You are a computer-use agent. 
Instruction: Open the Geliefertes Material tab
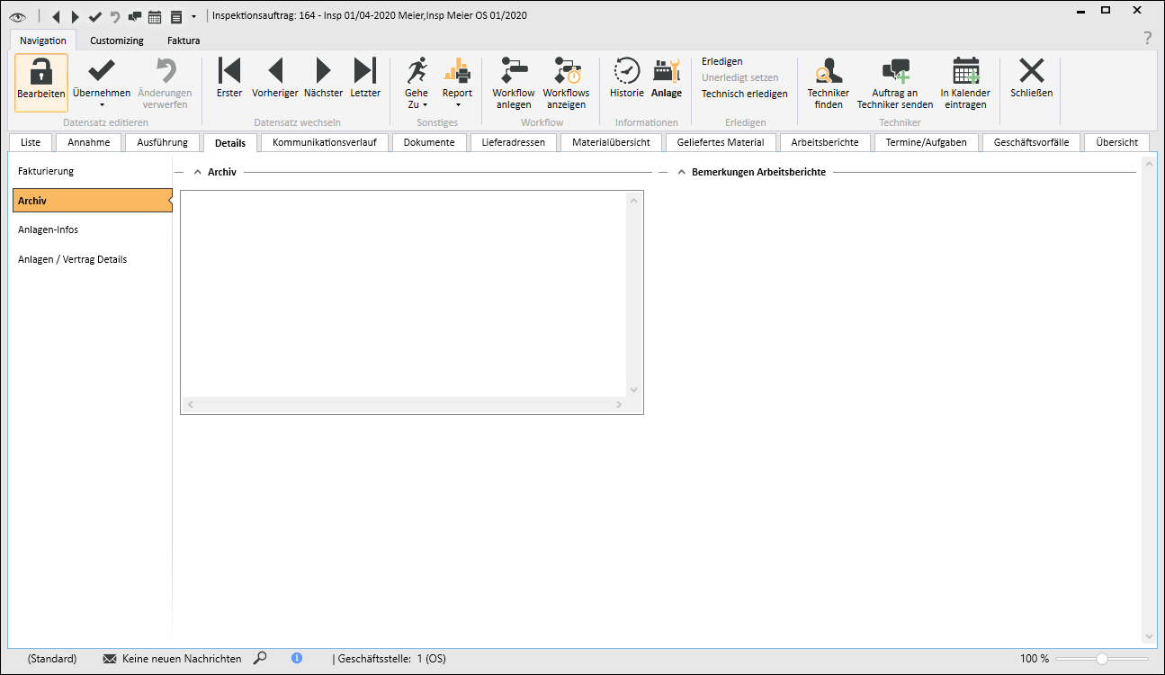(x=721, y=142)
